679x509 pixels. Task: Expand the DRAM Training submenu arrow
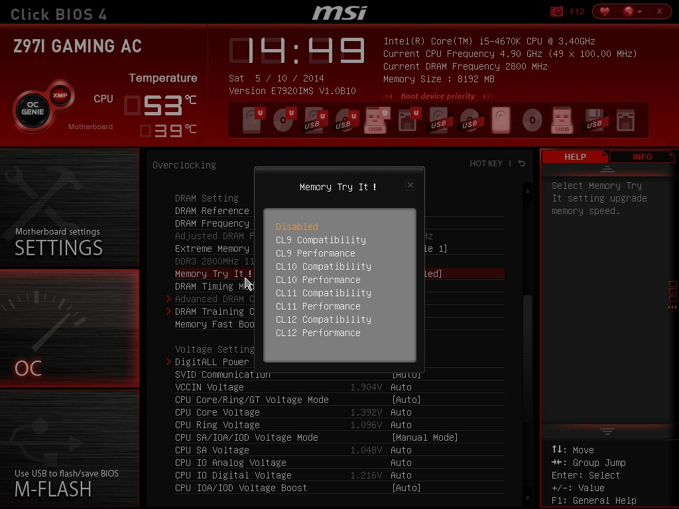point(168,311)
